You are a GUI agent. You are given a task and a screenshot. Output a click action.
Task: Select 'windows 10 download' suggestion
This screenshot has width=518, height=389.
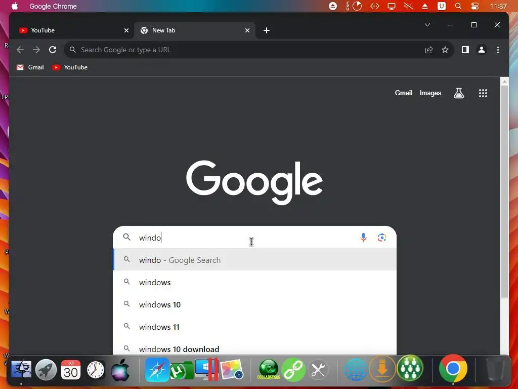254,348
